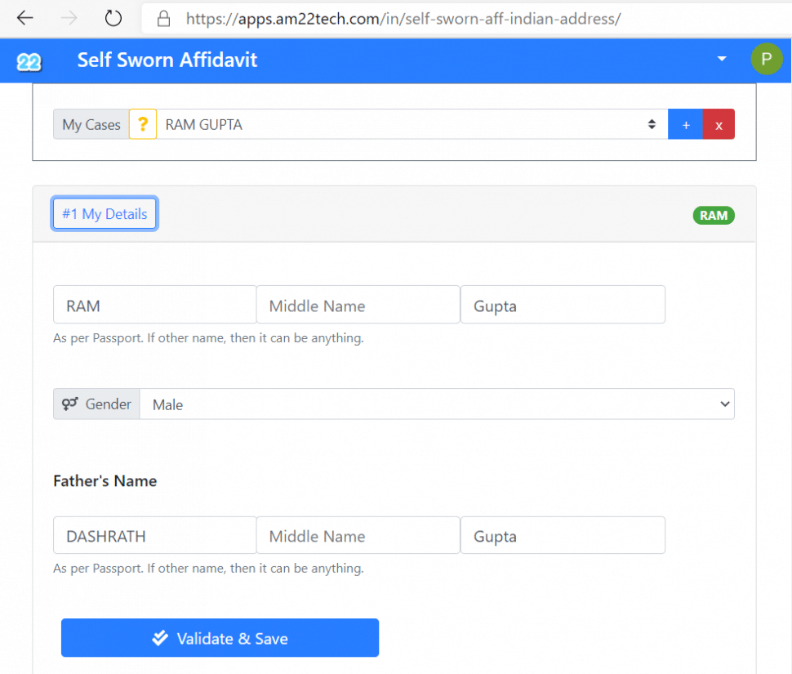Click the green RAM badge
Viewport: 792px width, 674px height.
[714, 216]
